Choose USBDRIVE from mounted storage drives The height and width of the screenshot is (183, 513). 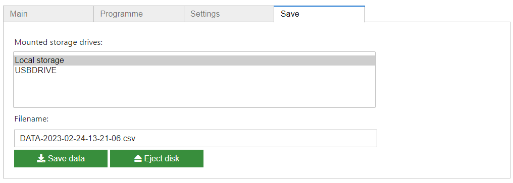(194, 70)
